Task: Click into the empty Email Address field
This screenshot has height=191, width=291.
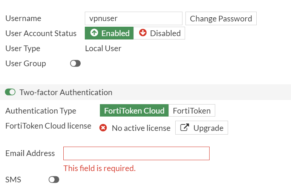Action: click(136, 153)
